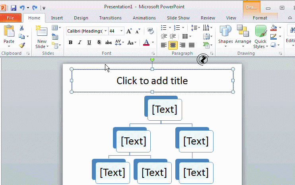Click the Copy icon
Viewport: 295px width, 185px height.
21,36
